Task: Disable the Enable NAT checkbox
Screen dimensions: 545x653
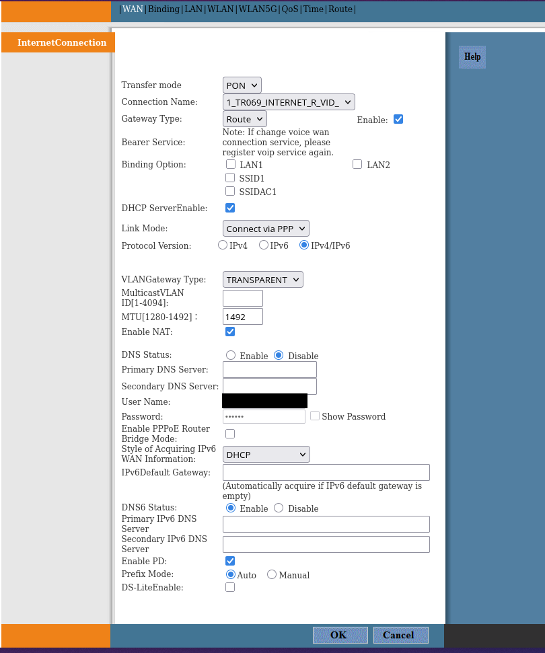Action: [230, 331]
